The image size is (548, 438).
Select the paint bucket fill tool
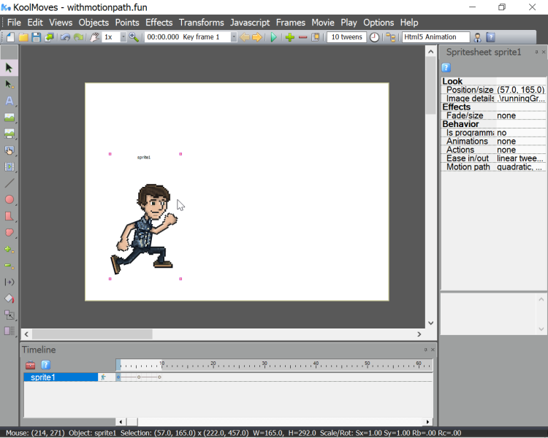pyautogui.click(x=9, y=298)
